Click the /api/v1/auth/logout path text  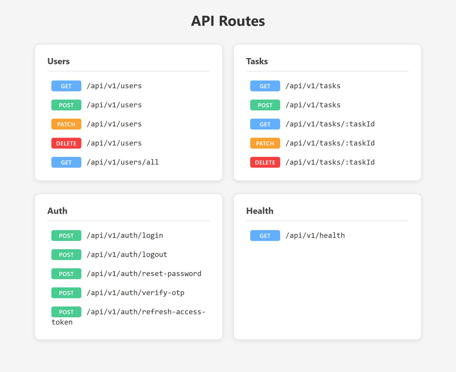coord(127,255)
